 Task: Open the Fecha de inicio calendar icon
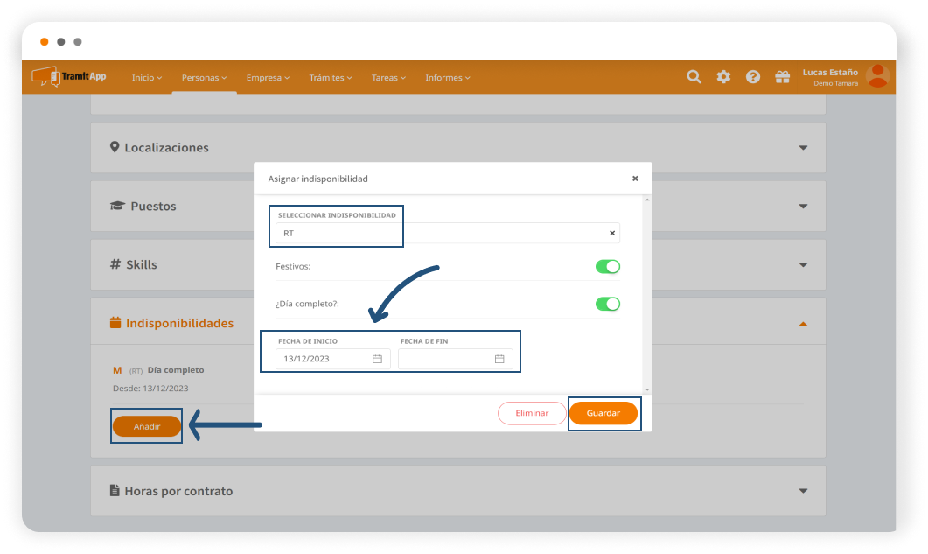377,359
